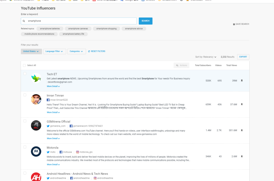
Task: Tick the checkbox for Tech ET
Action: coord(25,74)
